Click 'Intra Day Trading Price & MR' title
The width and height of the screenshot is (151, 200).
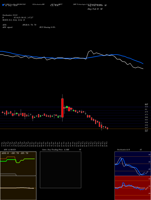point(56,150)
